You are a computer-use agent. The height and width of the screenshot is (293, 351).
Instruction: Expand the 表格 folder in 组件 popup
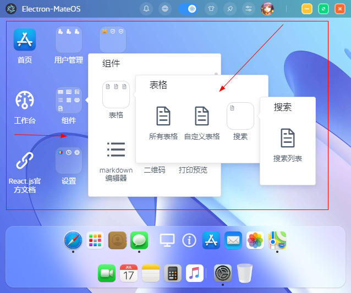click(116, 95)
